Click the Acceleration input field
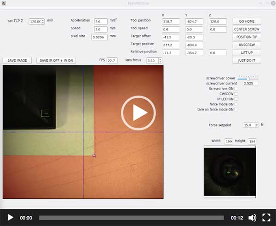Image resolution: width=276 pixels, height=226 pixels. pyautogui.click(x=100, y=21)
